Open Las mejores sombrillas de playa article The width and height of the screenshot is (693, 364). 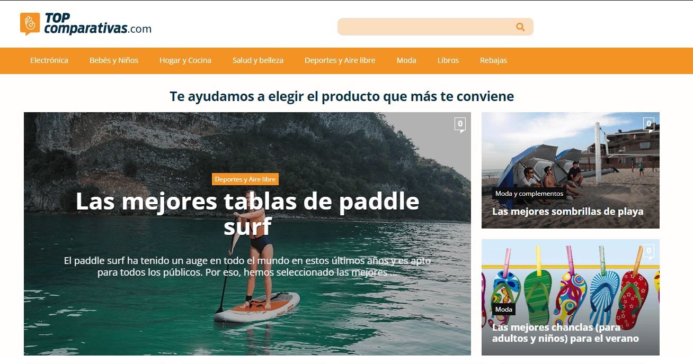coord(567,212)
